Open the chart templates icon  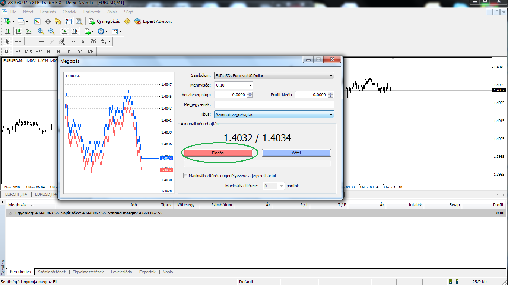pos(115,32)
